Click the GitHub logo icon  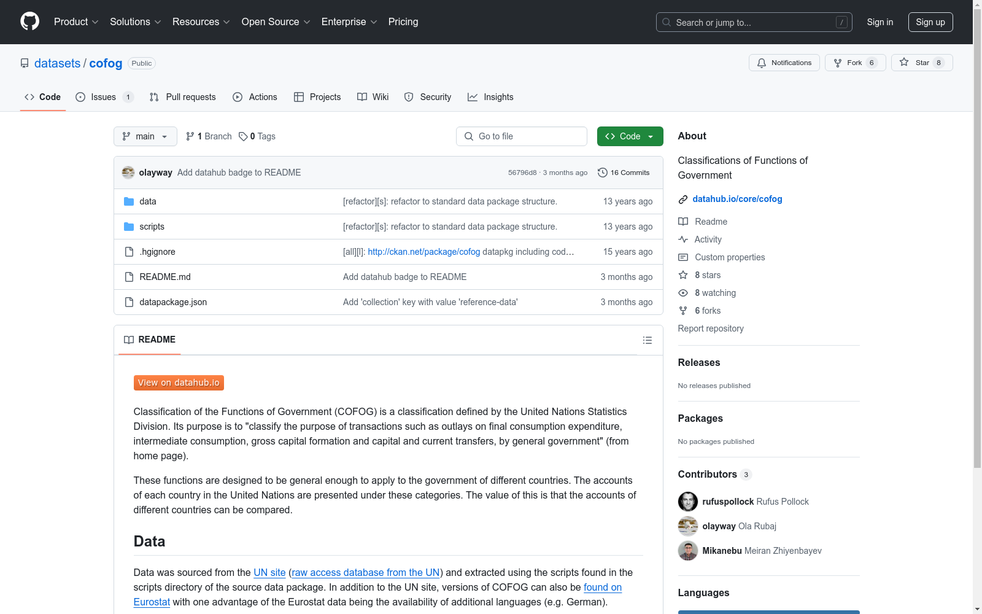[29, 21]
